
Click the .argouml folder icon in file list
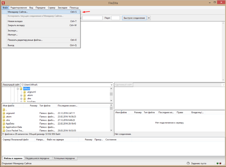click(x=4, y=113)
